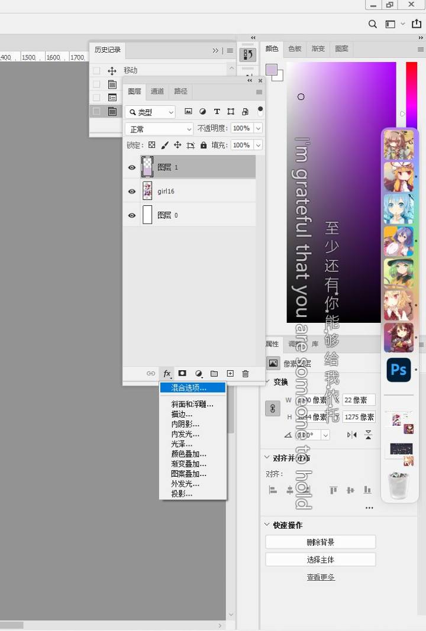Filter layers by type layers icon
426x631 pixels.
pyautogui.click(x=217, y=111)
